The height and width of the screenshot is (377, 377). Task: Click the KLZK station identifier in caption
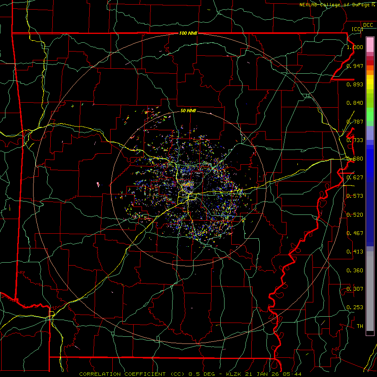click(234, 374)
